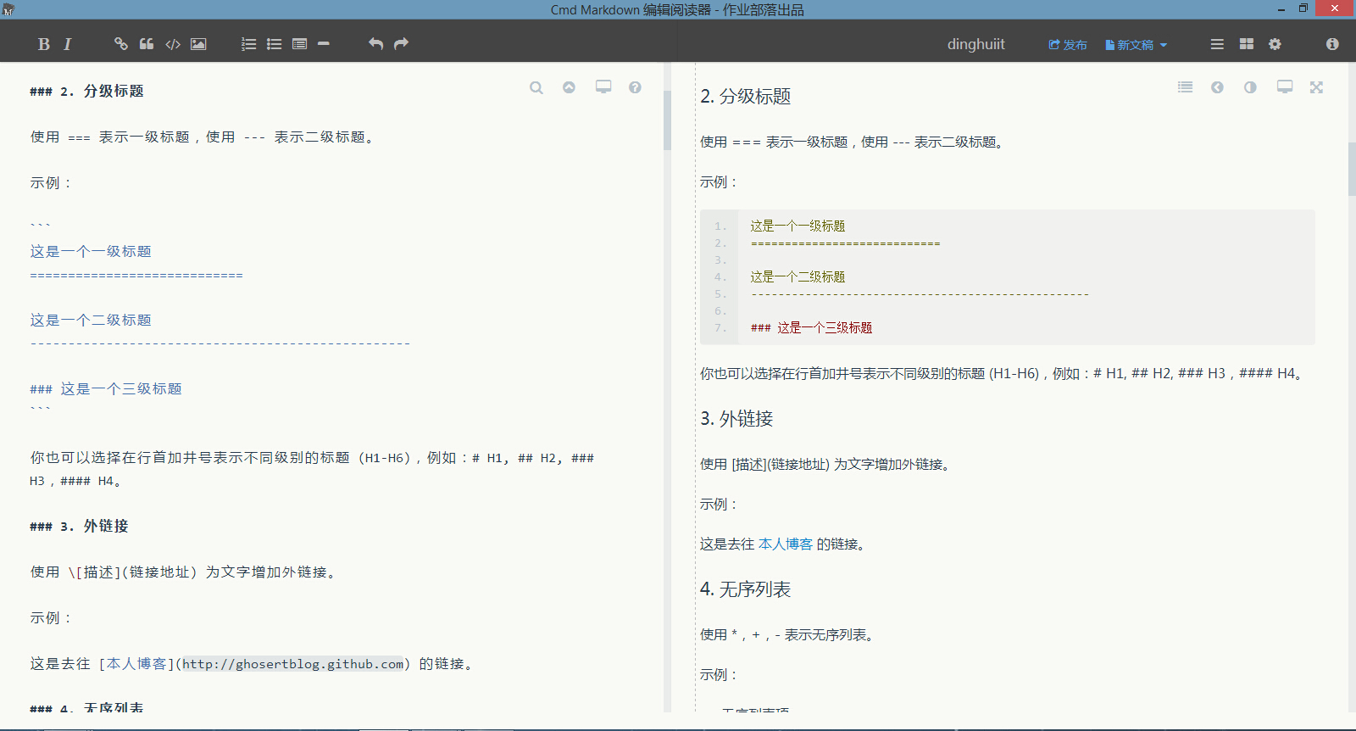Open the grid layout view icon
This screenshot has height=731, width=1356.
pos(1247,44)
